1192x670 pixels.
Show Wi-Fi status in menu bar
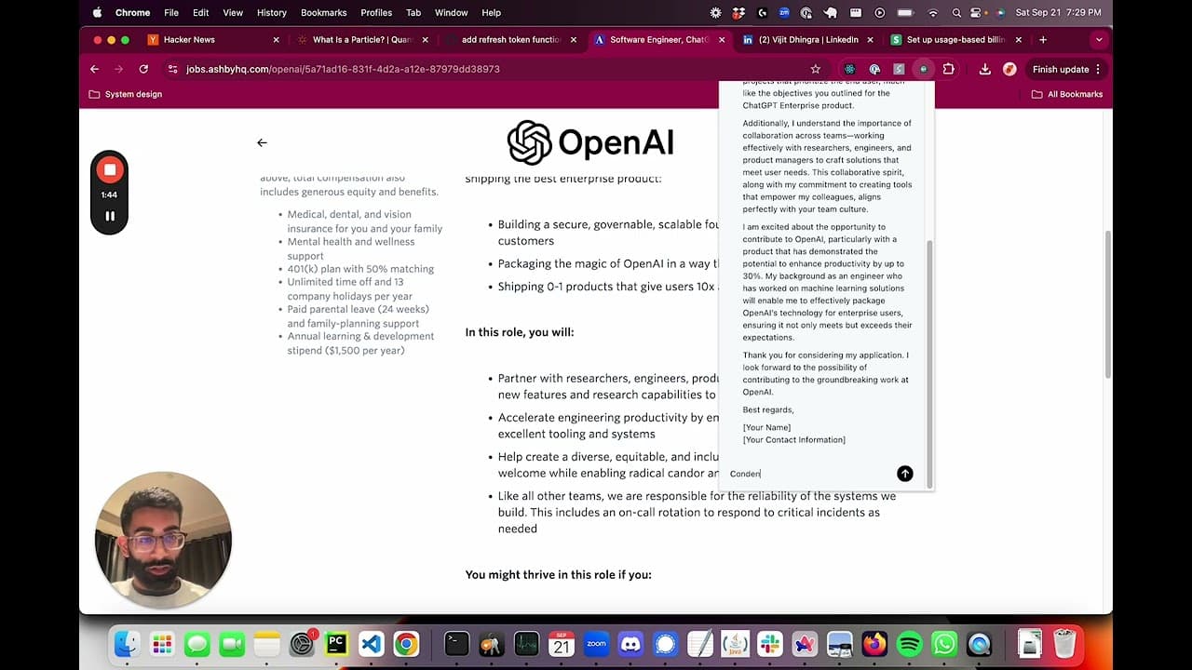(x=933, y=13)
